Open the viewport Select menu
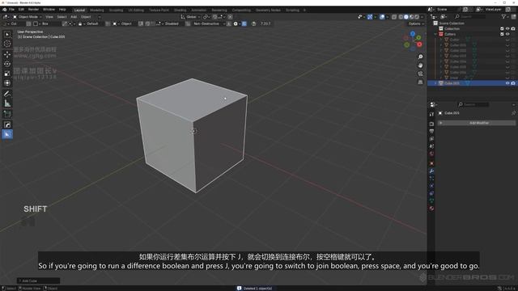 [x=62, y=17]
